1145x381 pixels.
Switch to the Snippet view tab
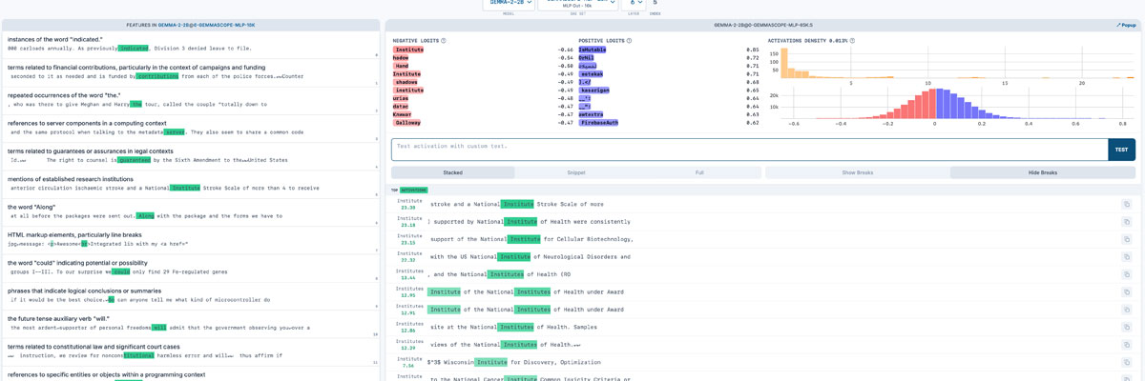click(x=576, y=172)
